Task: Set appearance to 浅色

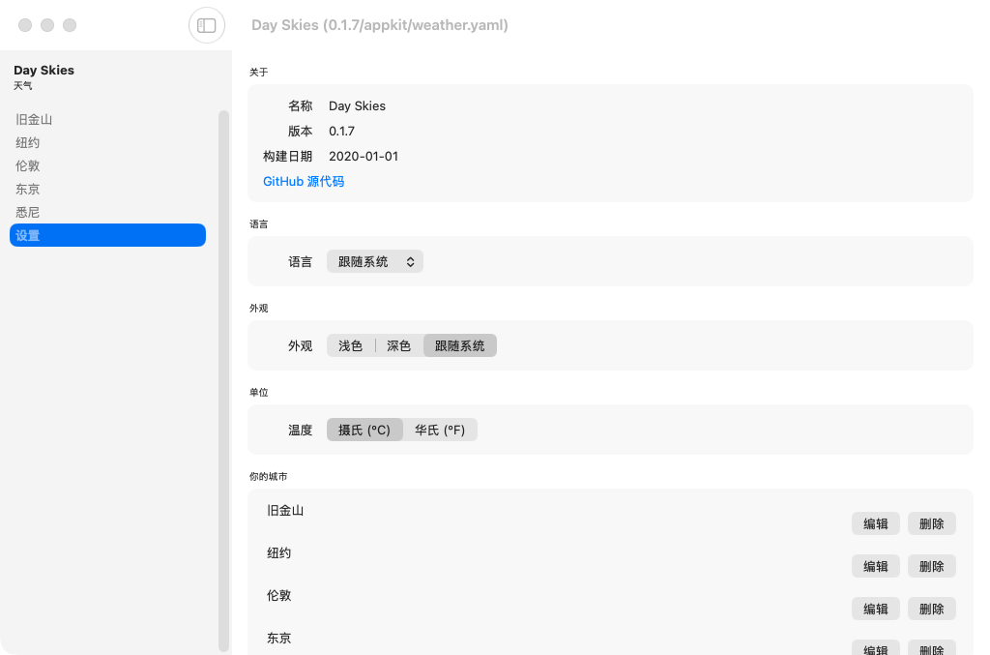Action: tap(350, 345)
